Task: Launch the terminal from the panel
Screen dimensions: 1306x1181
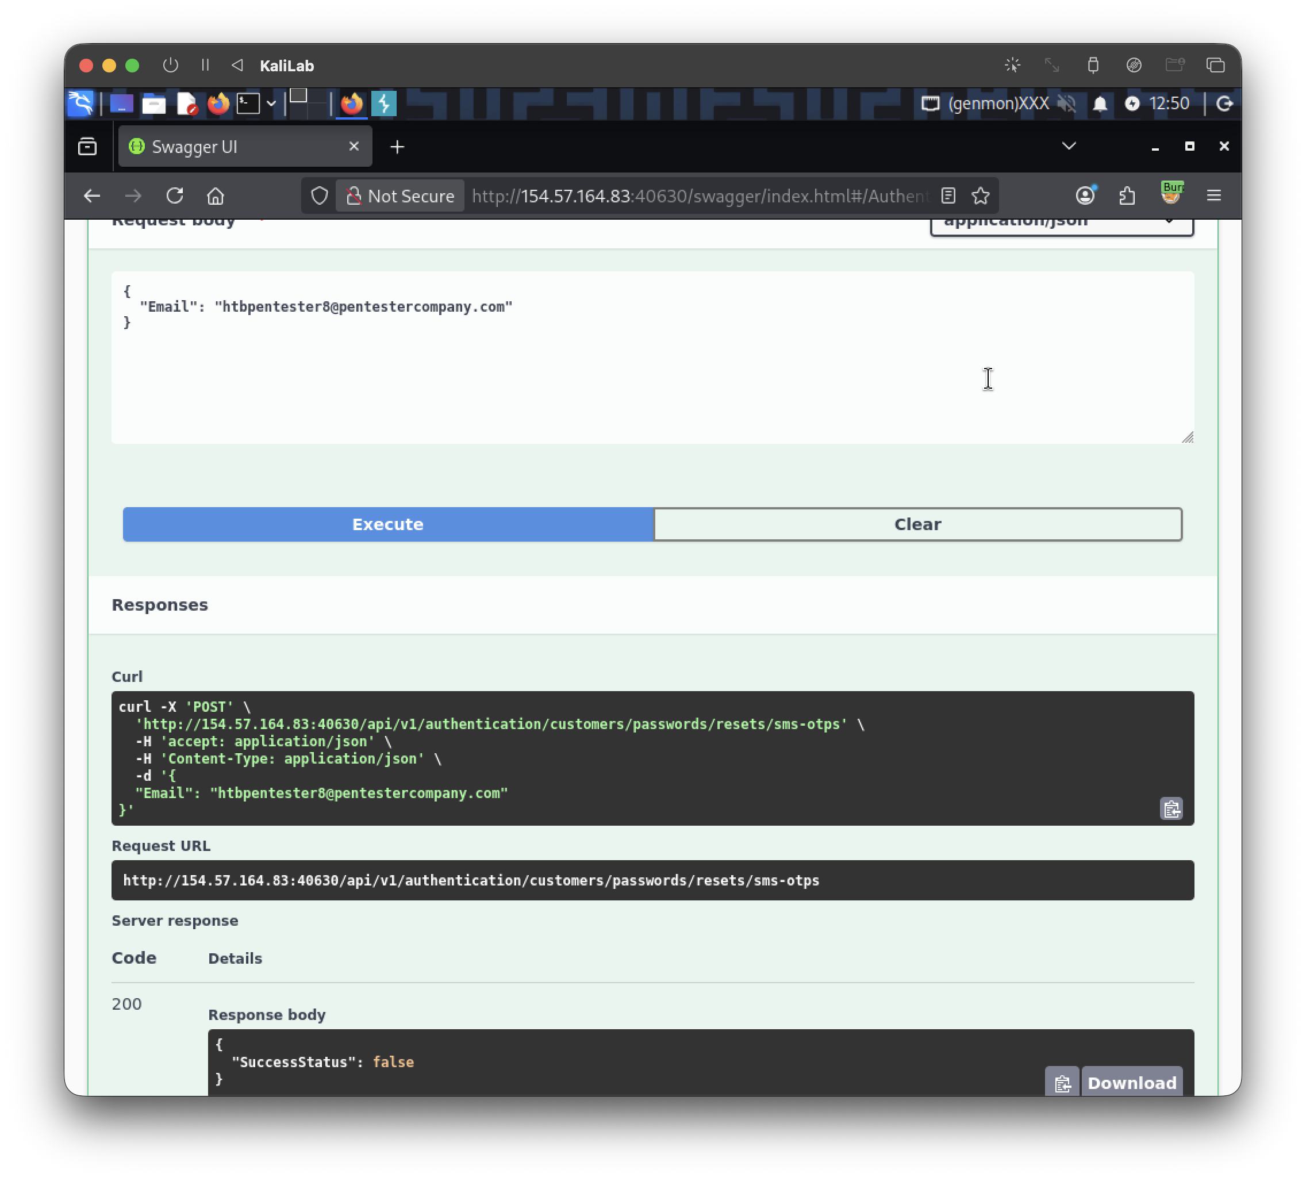Action: [248, 103]
